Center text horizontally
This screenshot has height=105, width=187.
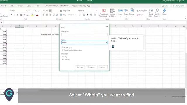tap(47, 15)
